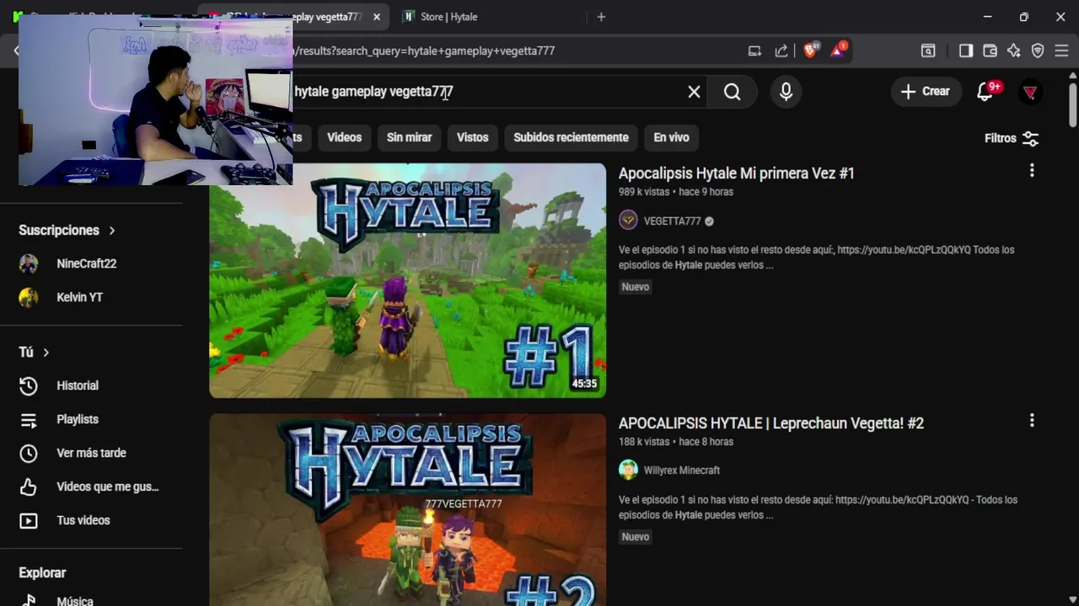Click the Willyrex Minecraft channel avatar
This screenshot has height=606, width=1079.
[628, 470]
